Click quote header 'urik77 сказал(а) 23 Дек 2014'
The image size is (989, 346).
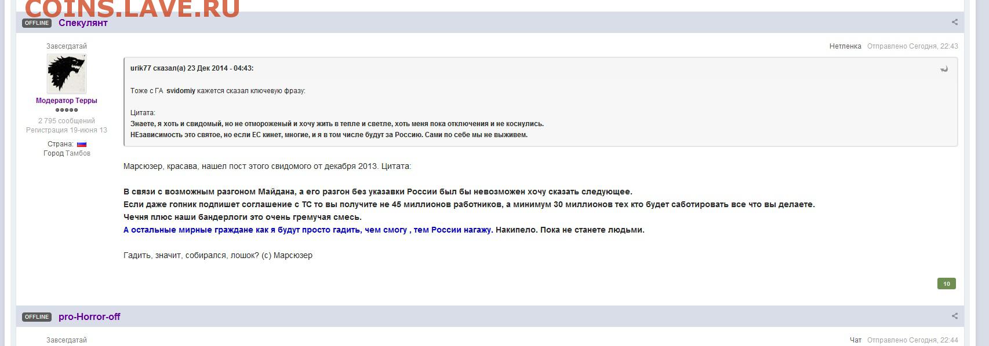coord(192,68)
